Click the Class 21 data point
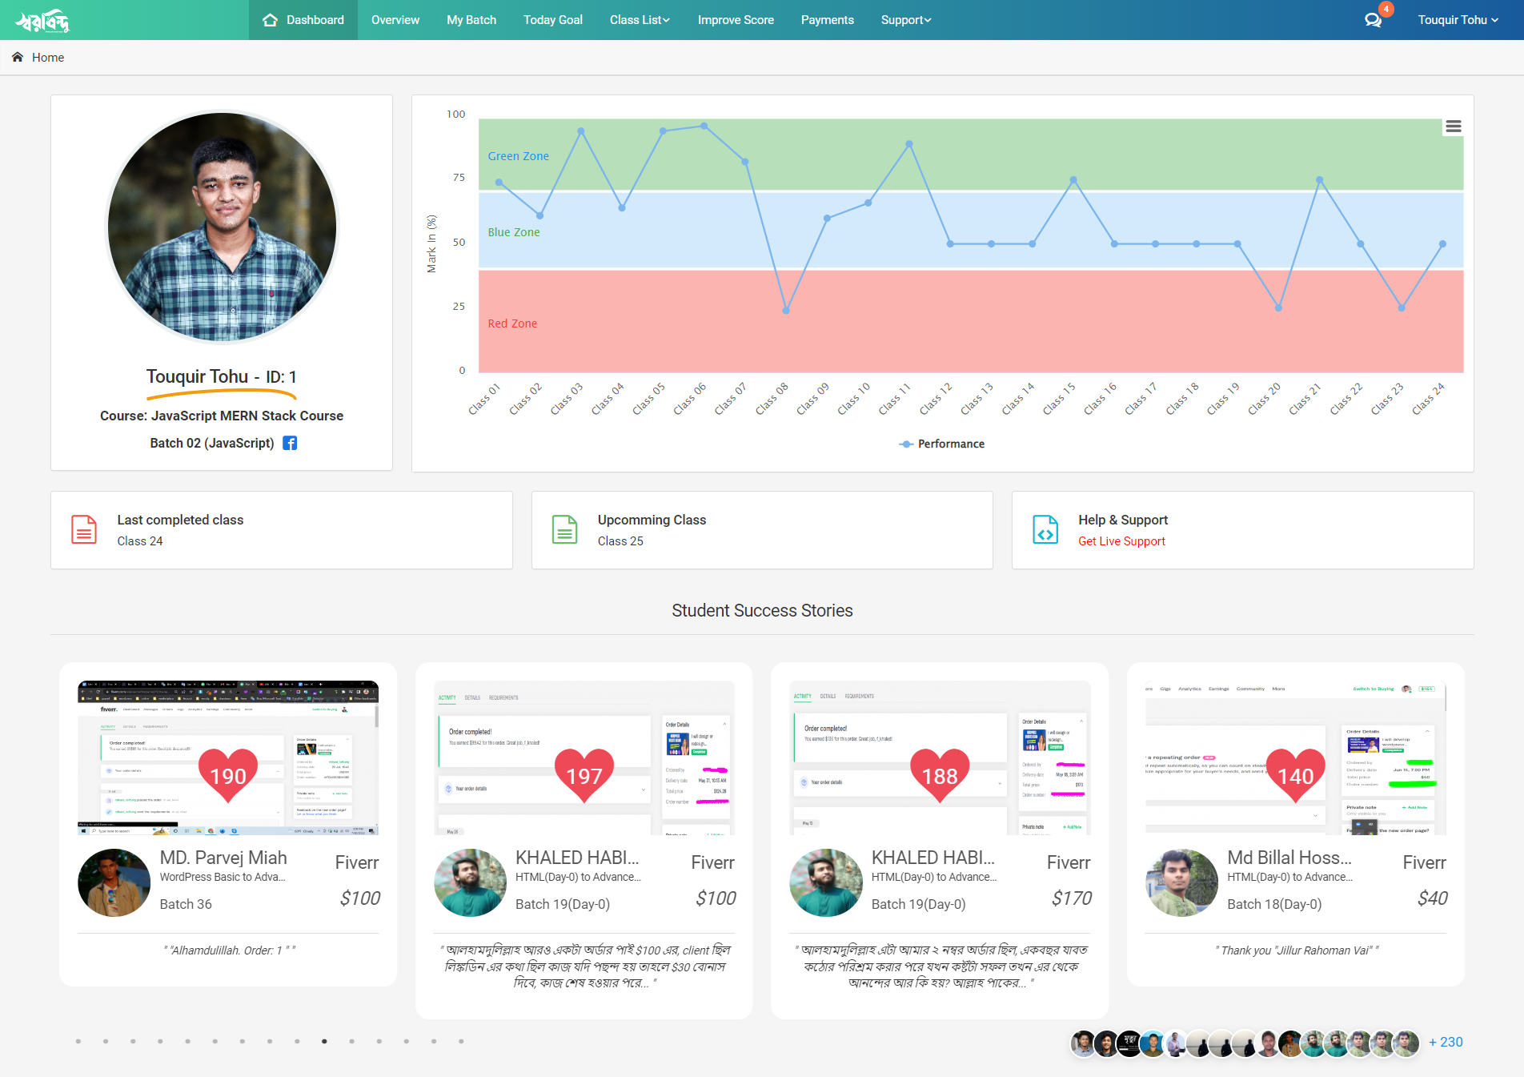The image size is (1524, 1077). [1319, 179]
